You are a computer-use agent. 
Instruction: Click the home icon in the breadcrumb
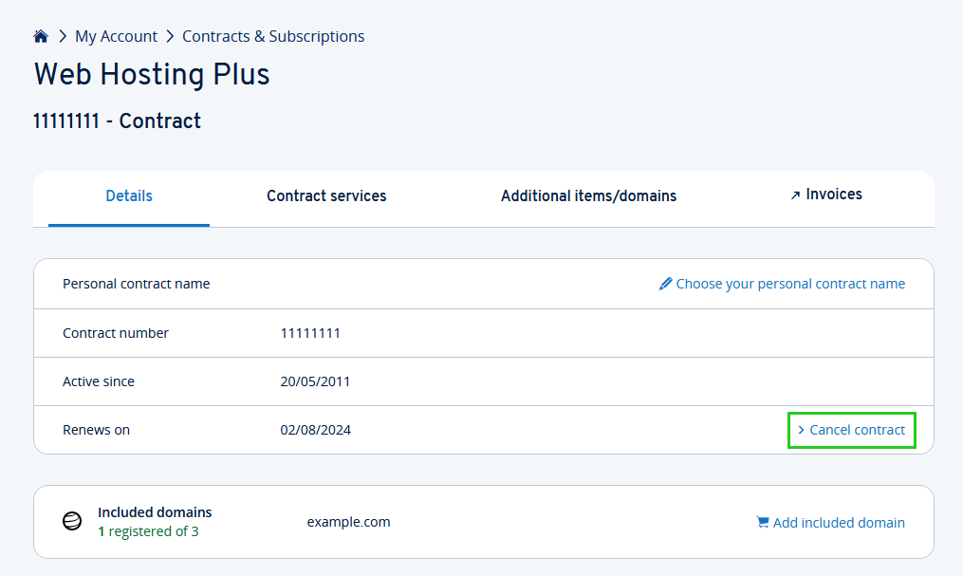(40, 35)
